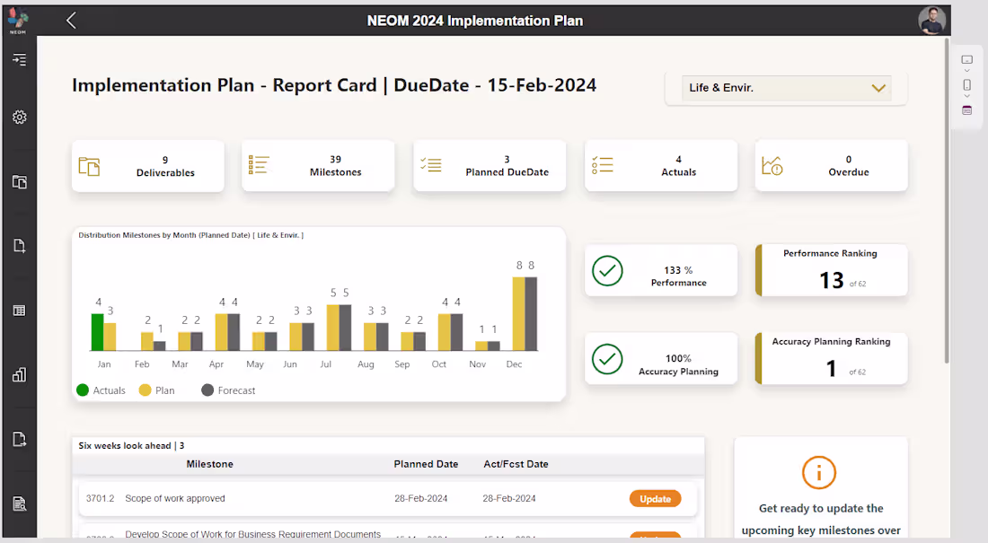Expand the desktop view chevron on right panel
988x543 pixels.
point(966,71)
